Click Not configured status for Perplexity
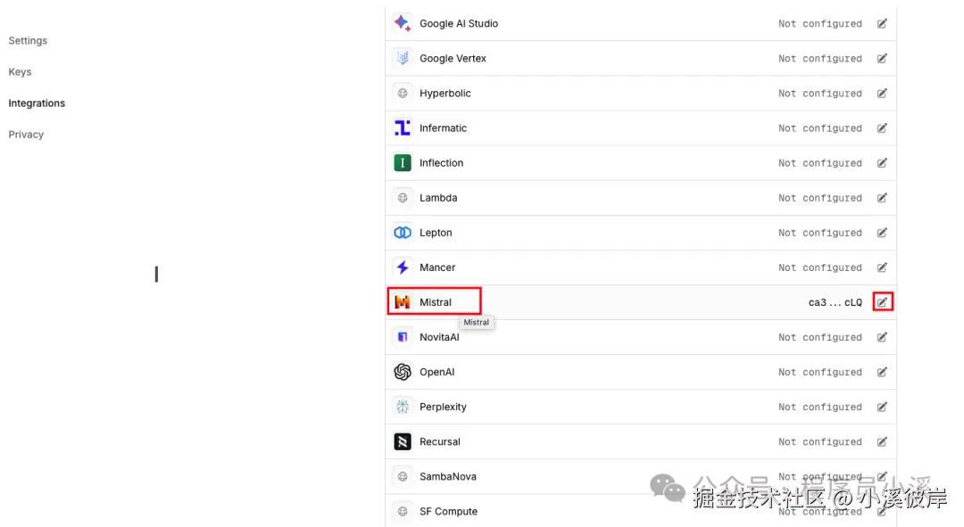The height and width of the screenshot is (527, 964). (x=820, y=407)
